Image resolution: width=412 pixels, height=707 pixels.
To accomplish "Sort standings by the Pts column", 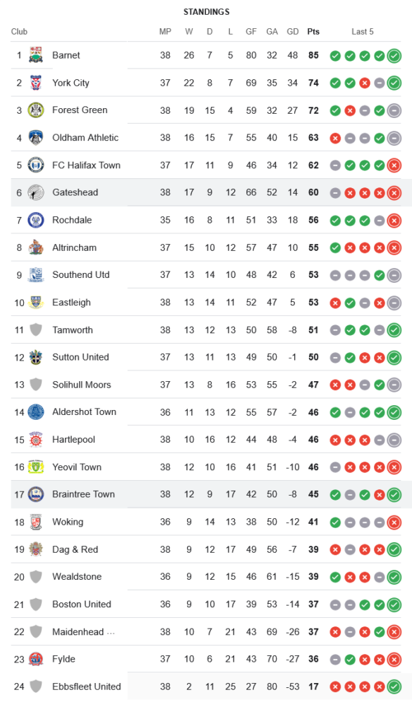I will click(x=313, y=32).
